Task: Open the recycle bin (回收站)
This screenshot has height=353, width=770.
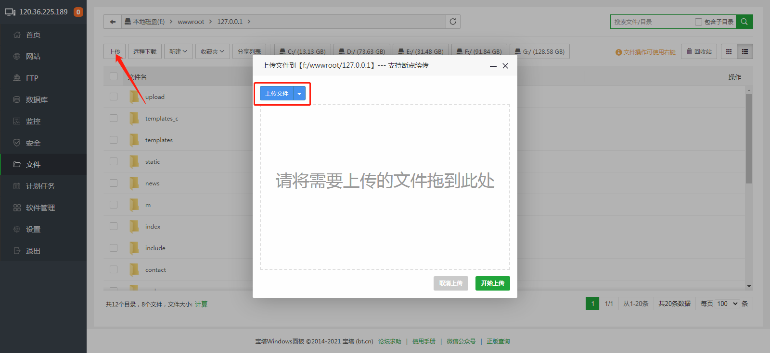Action: pos(699,51)
